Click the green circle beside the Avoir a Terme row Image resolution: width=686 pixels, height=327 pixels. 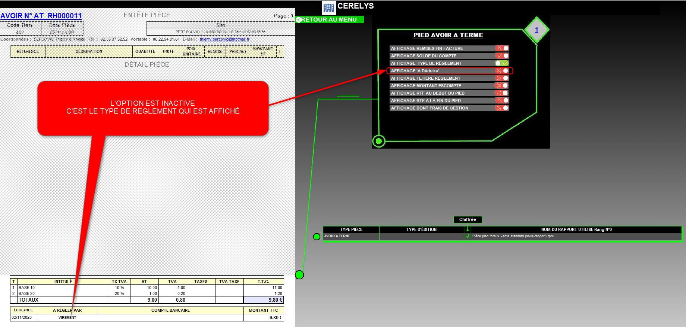(317, 236)
